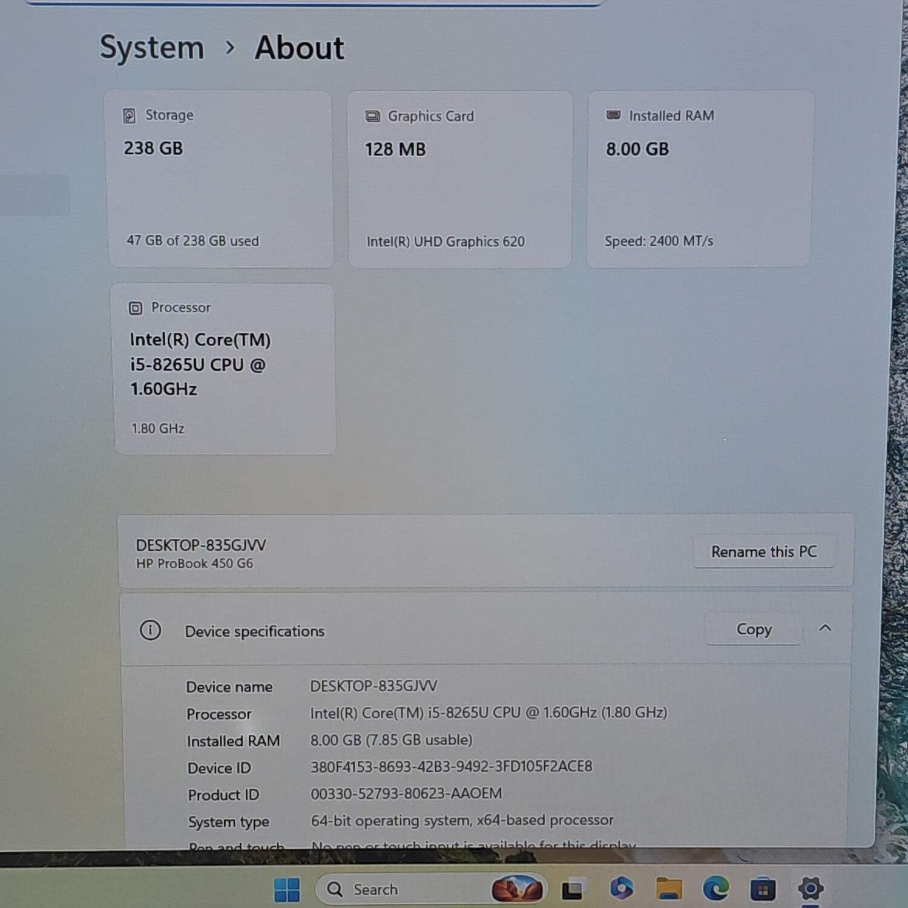Click the DESKTOP-835GJVV name above the model
Screen dimensions: 908x908
pyautogui.click(x=201, y=545)
